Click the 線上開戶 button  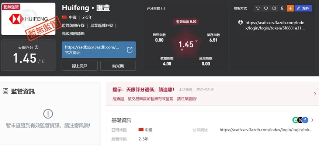80,66
